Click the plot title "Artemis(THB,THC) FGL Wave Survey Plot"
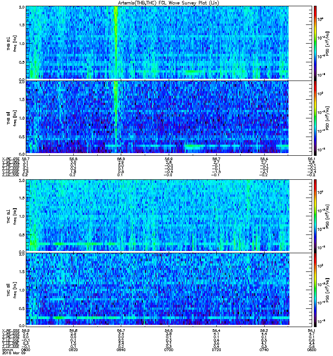The image size is (333, 356). click(168, 3)
